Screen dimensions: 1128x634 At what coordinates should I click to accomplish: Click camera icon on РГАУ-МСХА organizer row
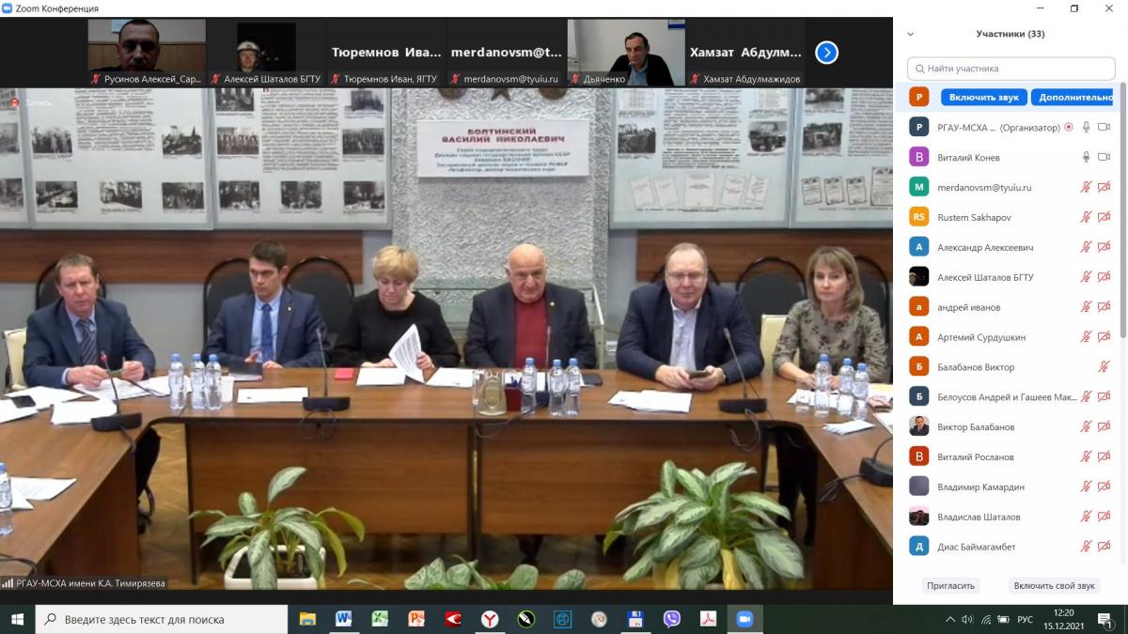(1104, 127)
